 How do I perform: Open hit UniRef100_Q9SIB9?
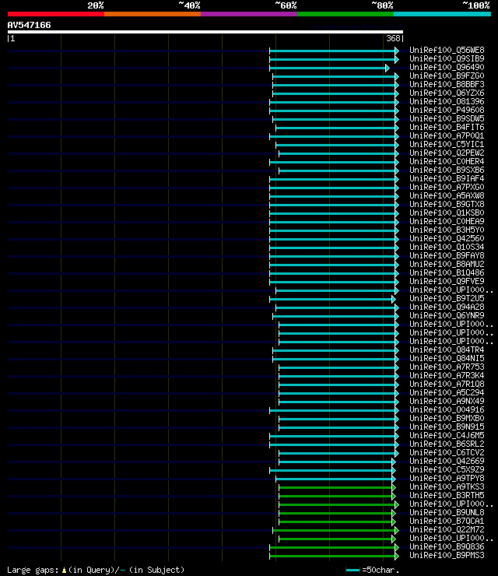tap(447, 58)
